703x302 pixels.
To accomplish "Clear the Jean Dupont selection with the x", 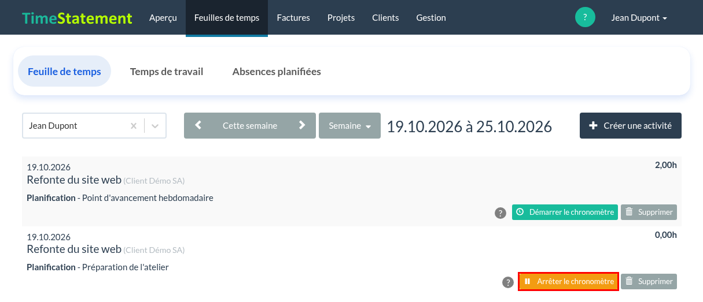I will (134, 126).
